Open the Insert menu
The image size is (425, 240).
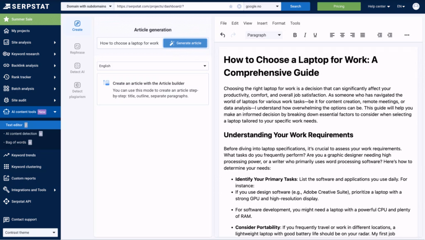[x=262, y=23]
